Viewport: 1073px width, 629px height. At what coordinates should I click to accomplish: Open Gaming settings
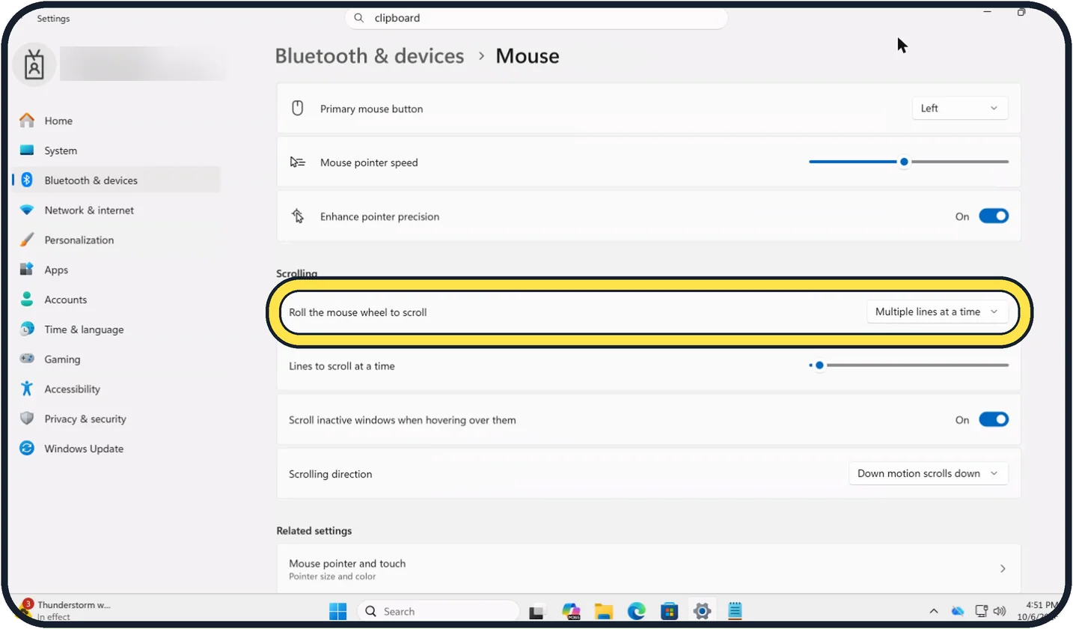tap(62, 359)
